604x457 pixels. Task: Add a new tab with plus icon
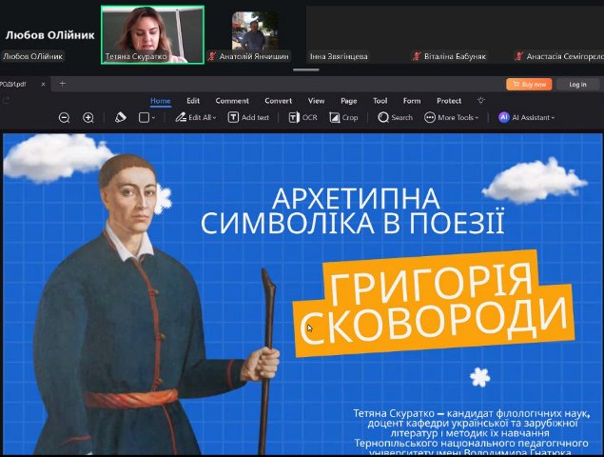tap(63, 83)
